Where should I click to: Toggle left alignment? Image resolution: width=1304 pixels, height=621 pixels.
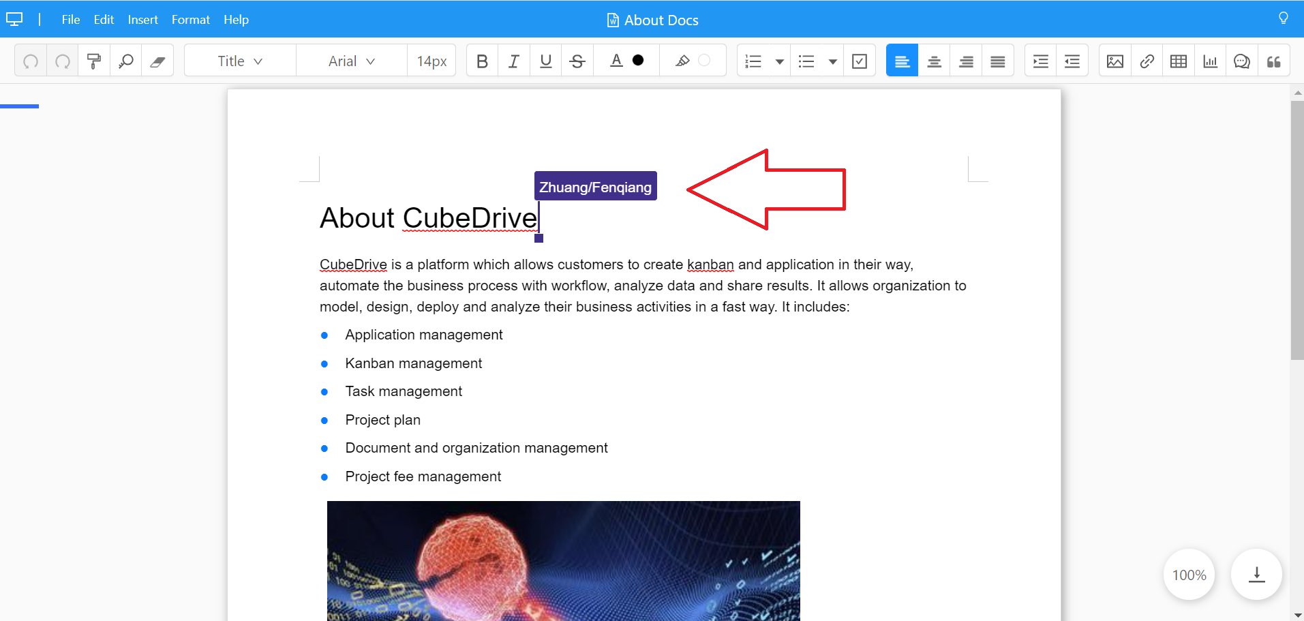[x=903, y=61]
